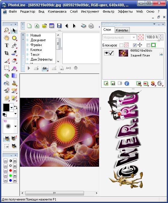The width and height of the screenshot is (168, 203).
Task: Click the black foreground color swatch
Action: (x=6, y=107)
